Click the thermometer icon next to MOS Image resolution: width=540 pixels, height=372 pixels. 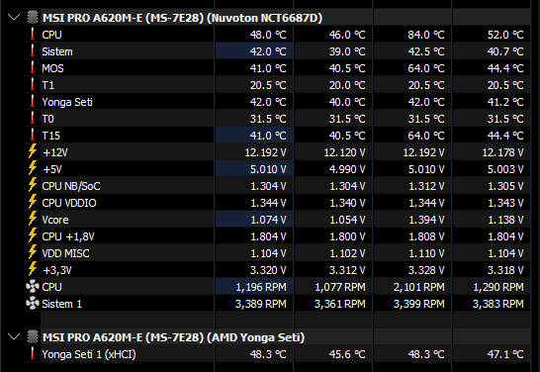(33, 68)
